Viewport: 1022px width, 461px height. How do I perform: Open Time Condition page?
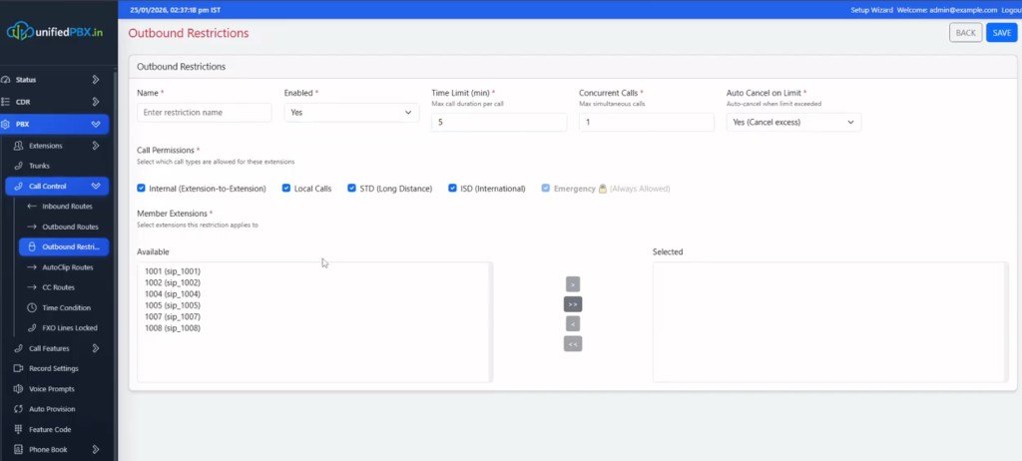67,307
